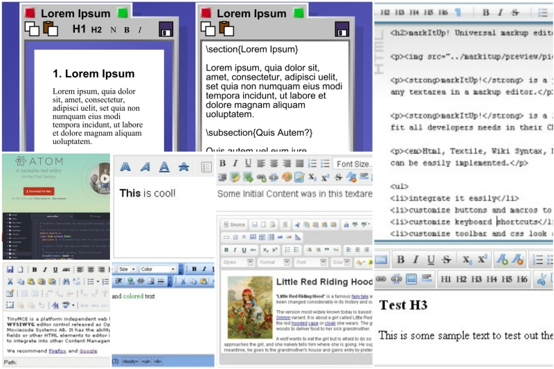Toggle bold B in the left Lorem Ipsum window
The height and width of the screenshot is (369, 554).
click(127, 30)
